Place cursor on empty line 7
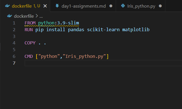The image size is (182, 109). tap(103, 63)
